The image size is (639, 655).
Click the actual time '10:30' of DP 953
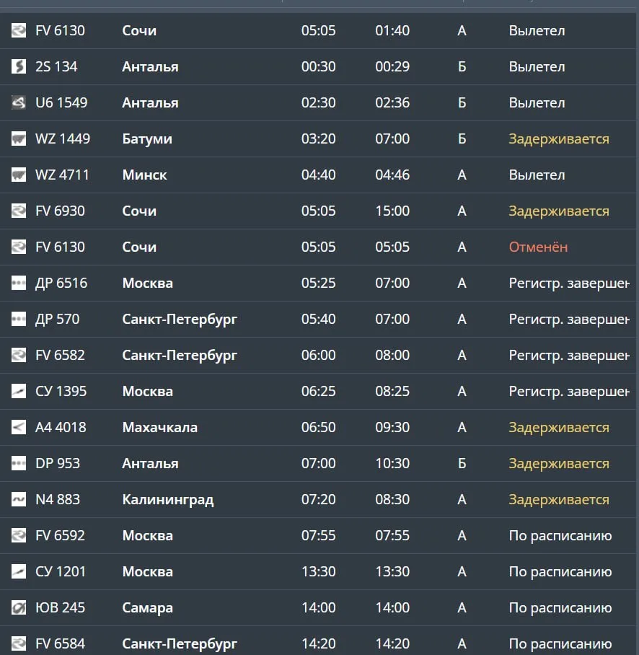[392, 463]
